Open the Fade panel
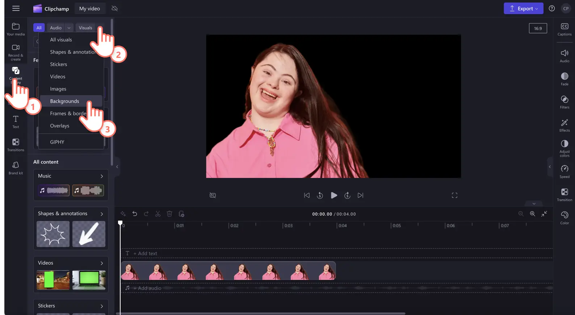The height and width of the screenshot is (315, 575). point(564,79)
